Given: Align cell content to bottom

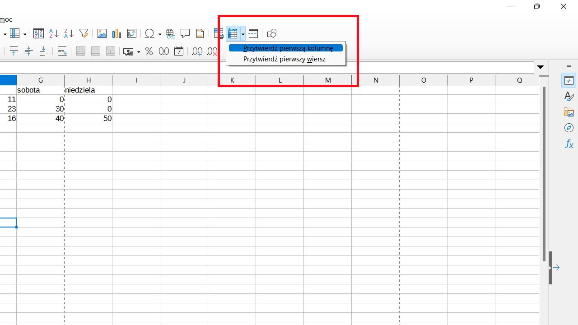Looking at the screenshot, I should [43, 51].
